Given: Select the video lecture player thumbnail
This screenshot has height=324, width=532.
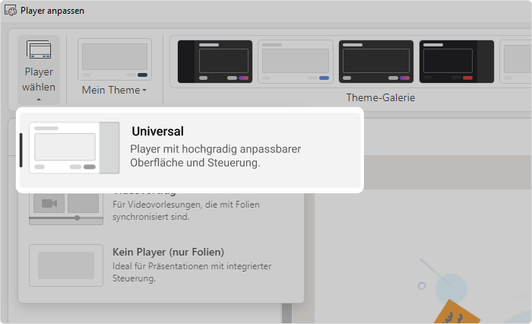Looking at the screenshot, I should (x=66, y=208).
